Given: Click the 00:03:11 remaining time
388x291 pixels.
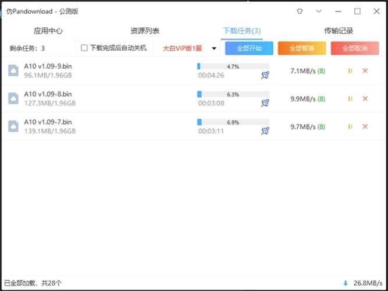Looking at the screenshot, I should (211, 132).
